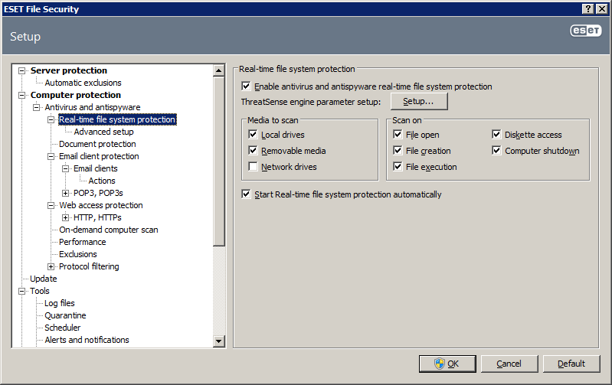
Task: Uncheck the Removable media option
Action: (x=253, y=151)
